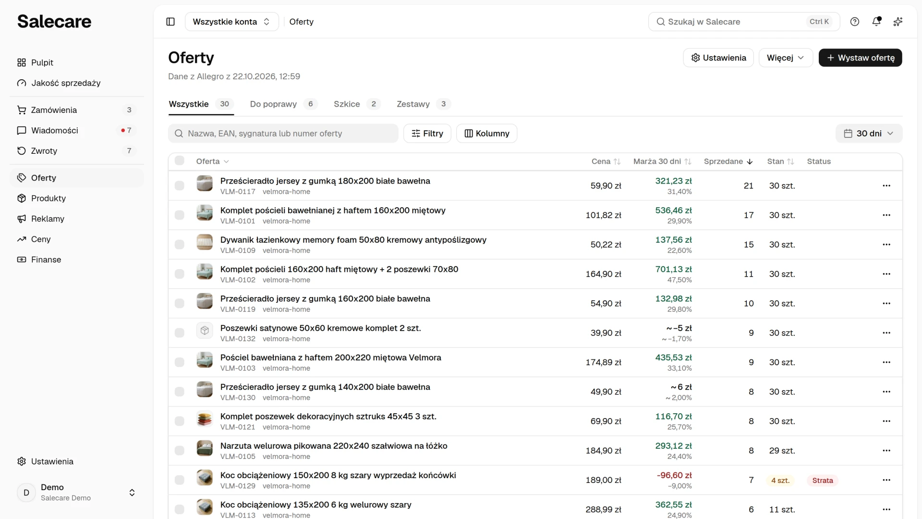Tick checkbox for Prześcieradło 180x200 offer

tap(180, 186)
